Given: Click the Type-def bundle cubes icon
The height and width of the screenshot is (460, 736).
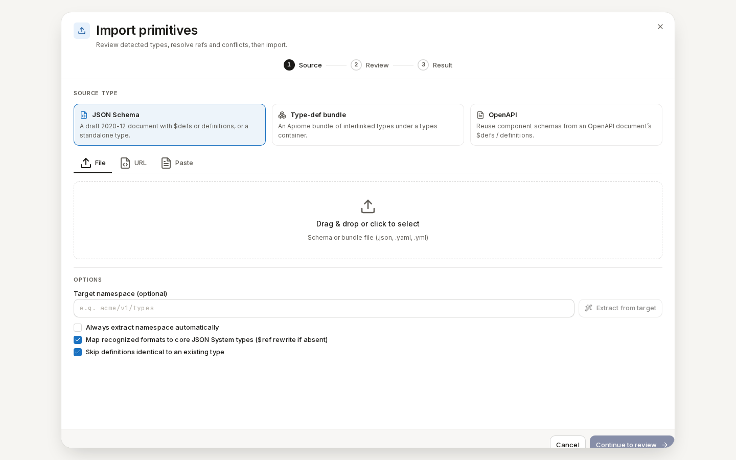Looking at the screenshot, I should (282, 115).
